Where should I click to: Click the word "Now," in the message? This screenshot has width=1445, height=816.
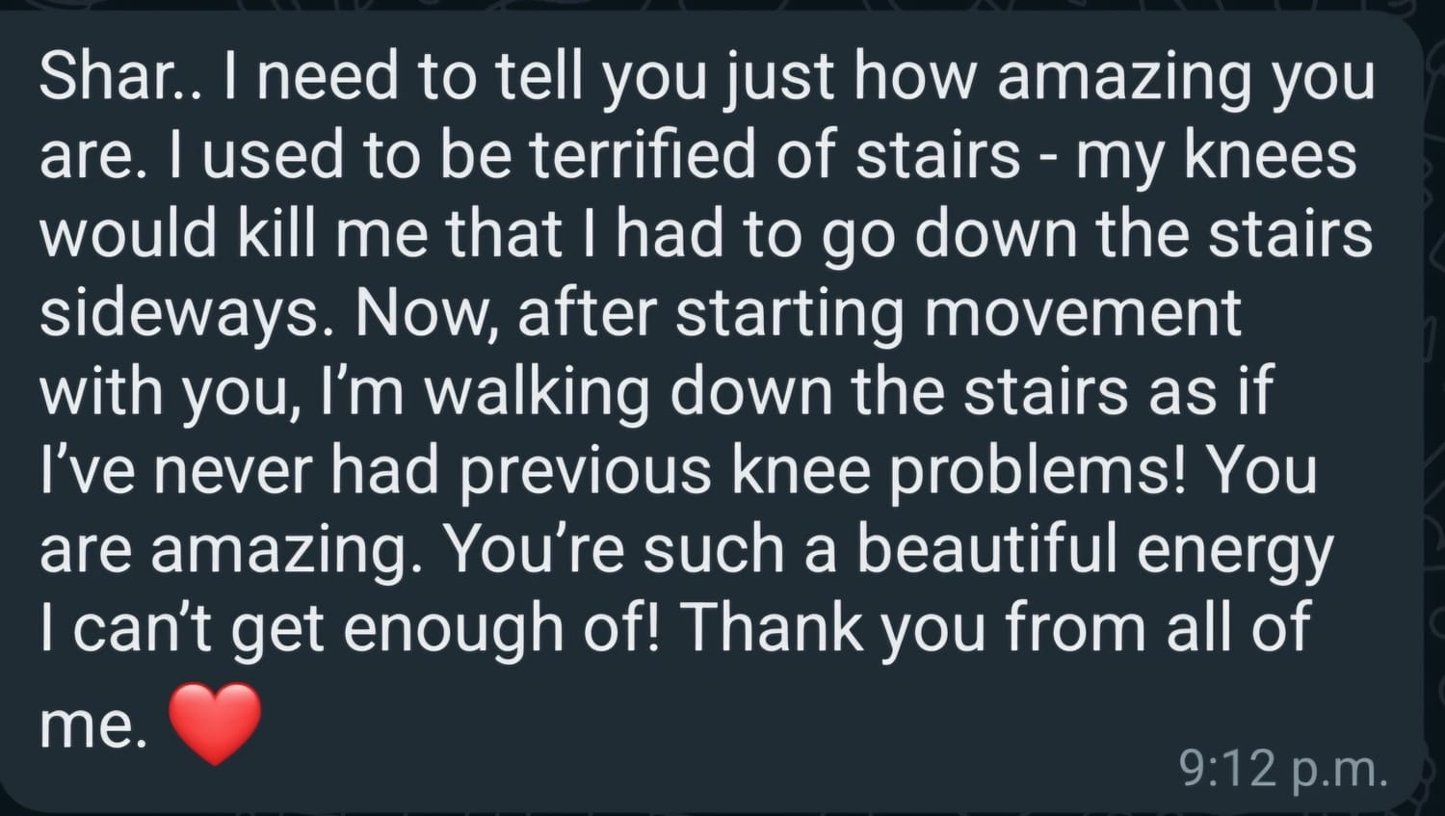point(426,314)
